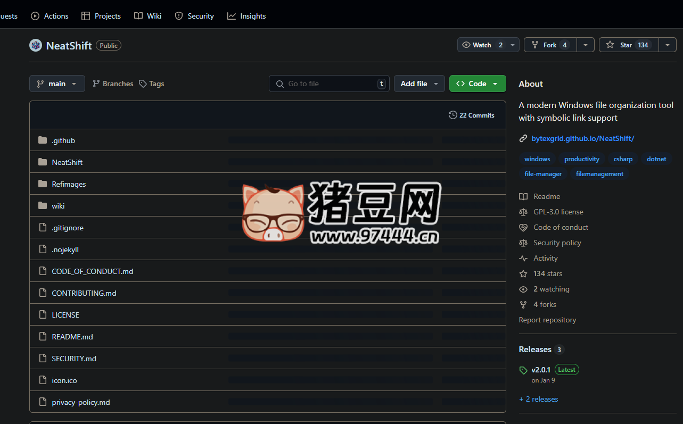Open the Activity pulse link

pos(545,258)
